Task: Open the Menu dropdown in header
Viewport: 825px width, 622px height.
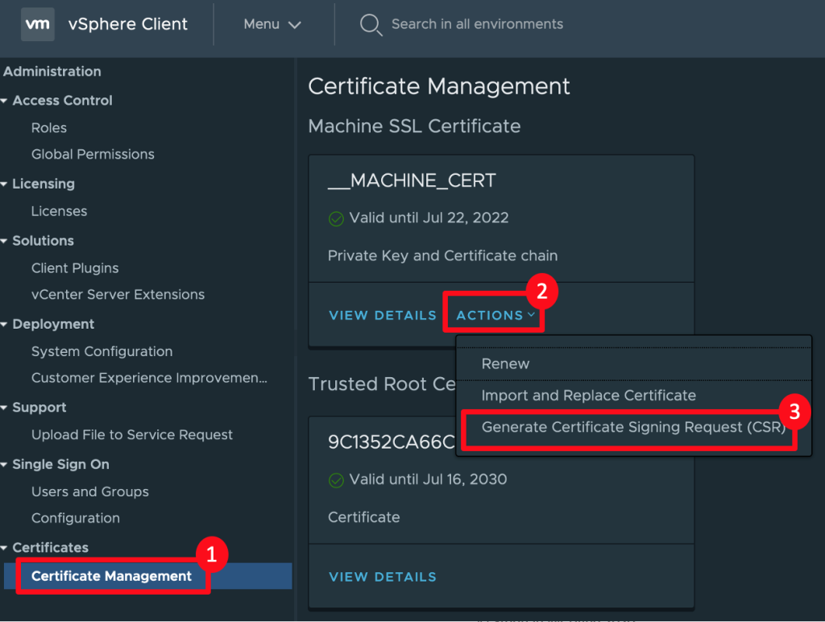Action: coord(272,24)
